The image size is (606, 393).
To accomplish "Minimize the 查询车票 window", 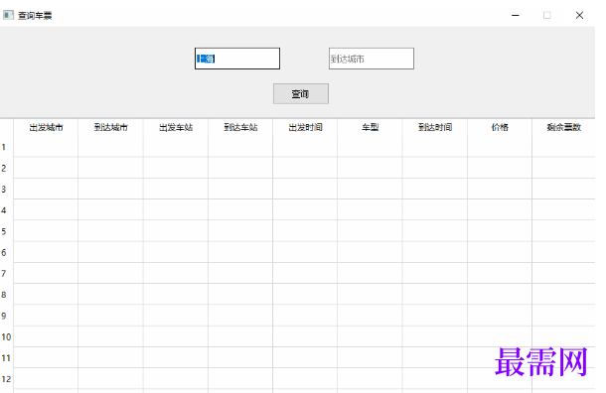I will (516, 16).
